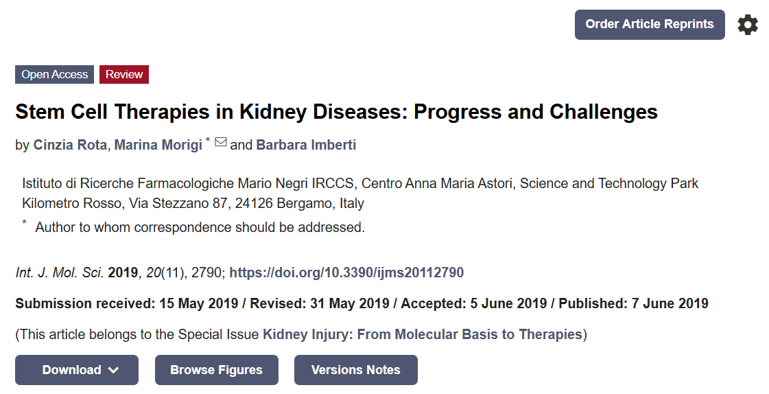Open Browse Figures

coord(216,370)
